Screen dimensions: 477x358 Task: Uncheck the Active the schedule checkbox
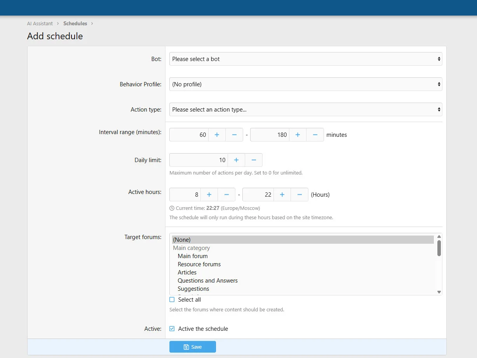pos(172,329)
